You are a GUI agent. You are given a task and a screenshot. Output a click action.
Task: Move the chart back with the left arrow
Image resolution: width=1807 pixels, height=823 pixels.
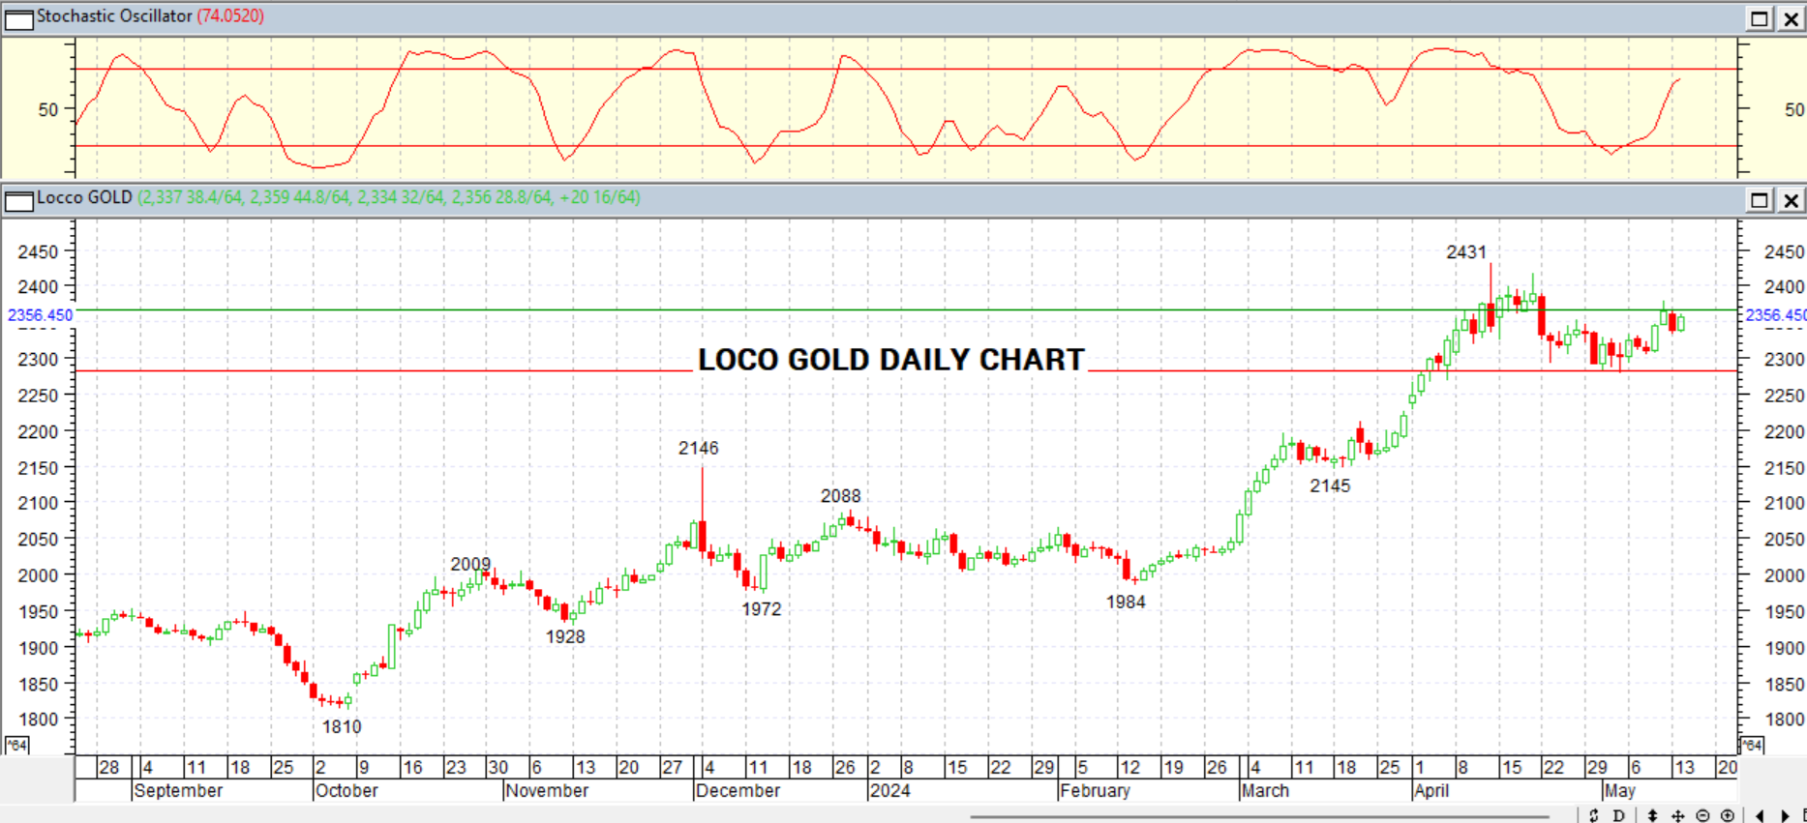1760,815
